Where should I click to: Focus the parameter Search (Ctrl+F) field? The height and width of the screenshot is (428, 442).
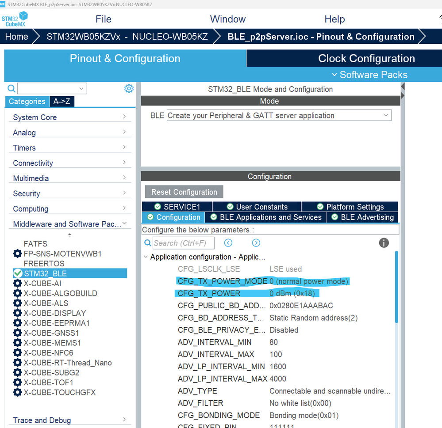[x=184, y=243]
